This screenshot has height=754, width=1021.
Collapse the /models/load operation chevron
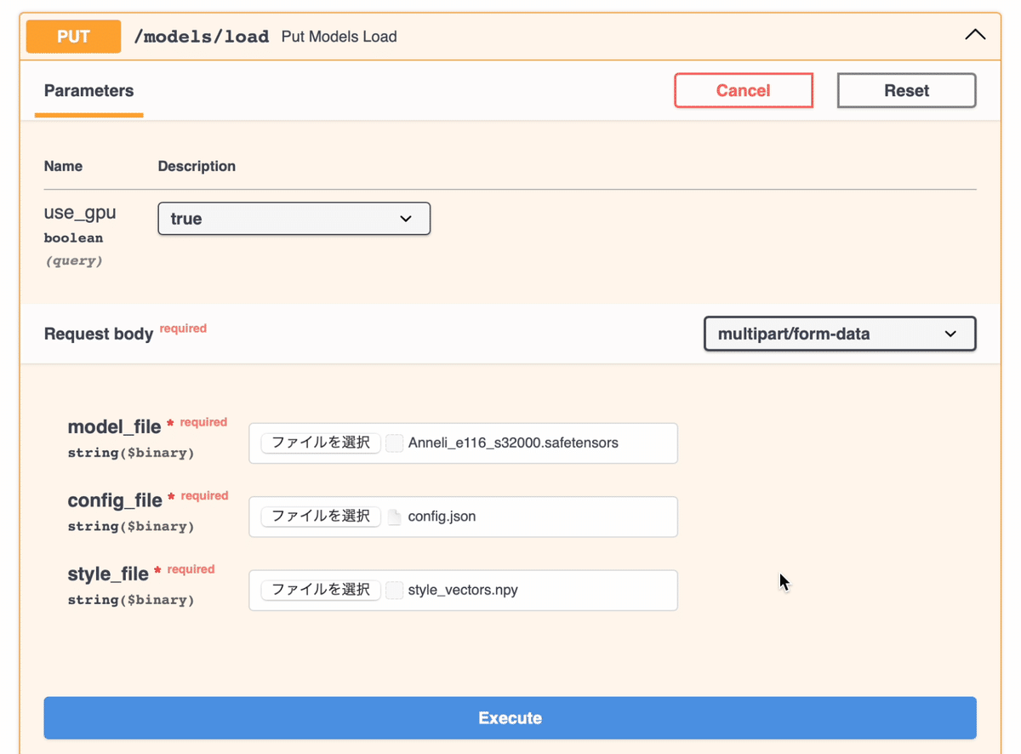pyautogui.click(x=975, y=36)
